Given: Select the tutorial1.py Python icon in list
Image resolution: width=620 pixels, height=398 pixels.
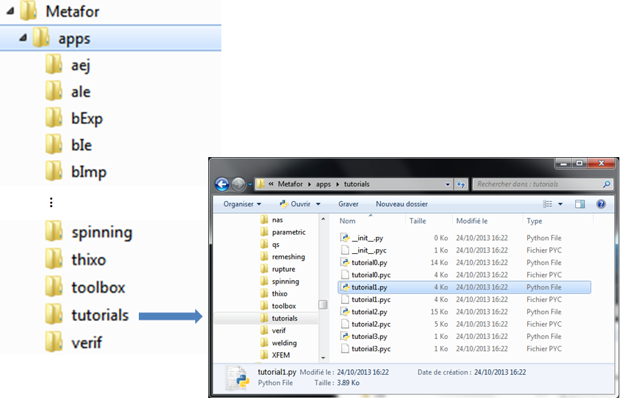Looking at the screenshot, I should [x=345, y=287].
